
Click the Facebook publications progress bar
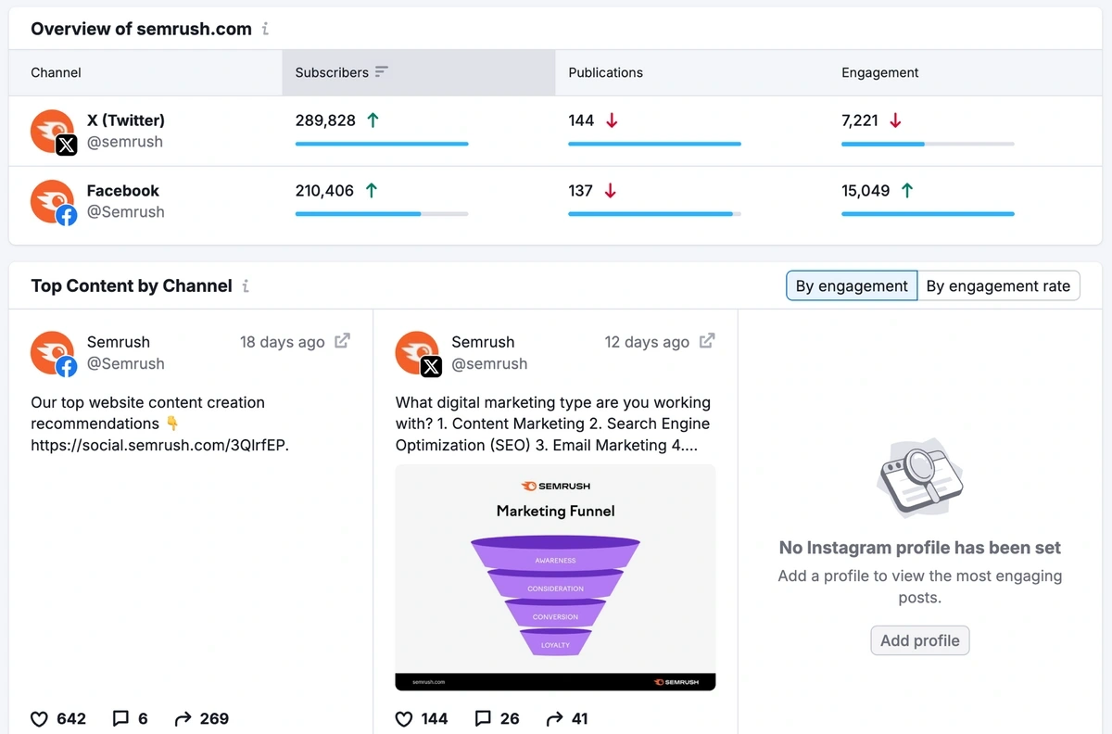[x=654, y=214]
